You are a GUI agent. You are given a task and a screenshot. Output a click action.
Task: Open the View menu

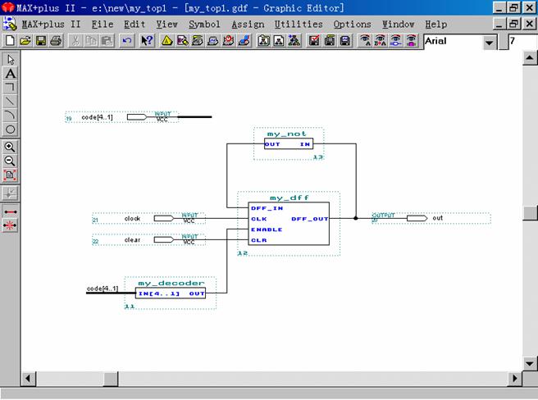pos(166,25)
